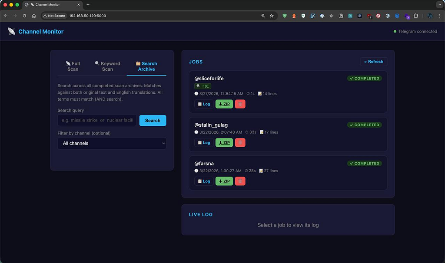Image resolution: width=445 pixels, height=263 pixels.
Task: Delete the @sliceforlife job
Action: coord(240,104)
